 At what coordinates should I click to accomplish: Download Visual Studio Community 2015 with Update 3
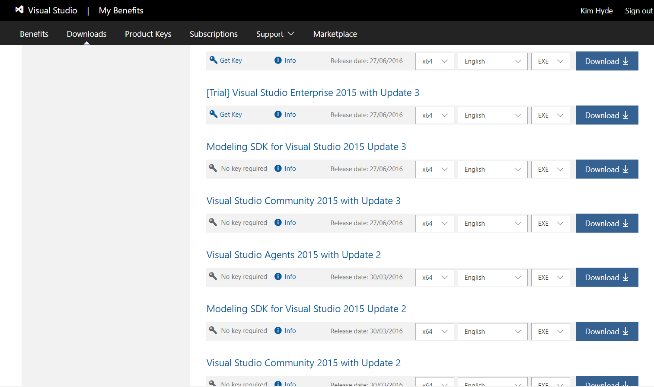pyautogui.click(x=607, y=223)
